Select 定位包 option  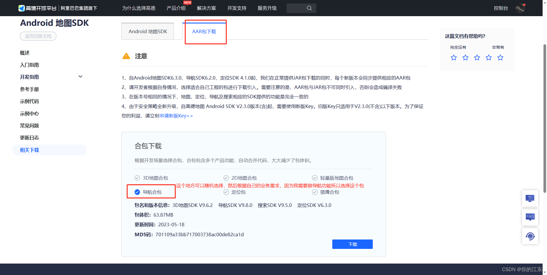pos(234,192)
